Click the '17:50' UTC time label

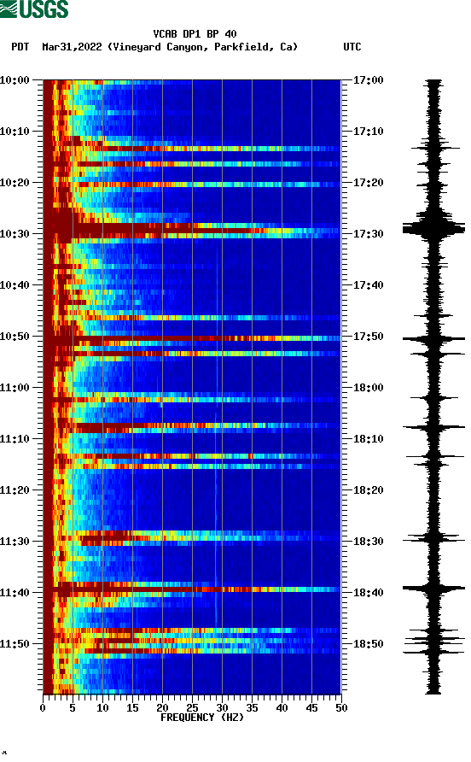(368, 337)
